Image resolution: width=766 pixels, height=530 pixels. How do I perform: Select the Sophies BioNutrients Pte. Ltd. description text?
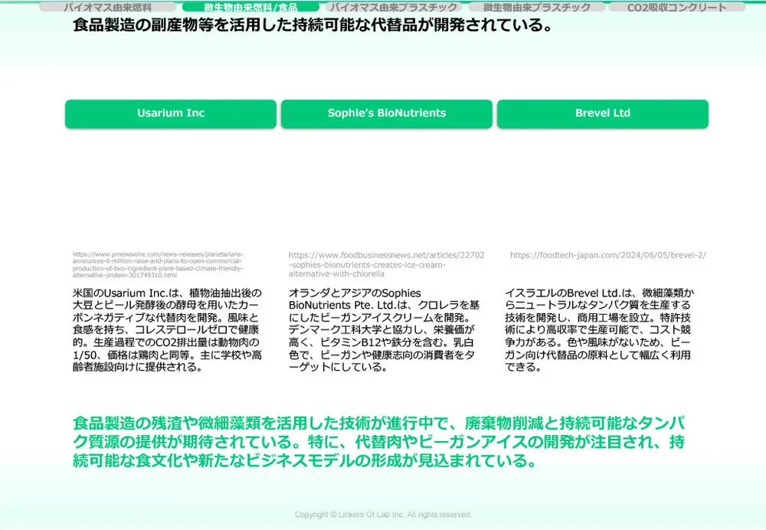pos(384,329)
